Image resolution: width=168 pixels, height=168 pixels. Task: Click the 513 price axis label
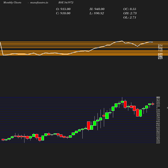(158, 135)
